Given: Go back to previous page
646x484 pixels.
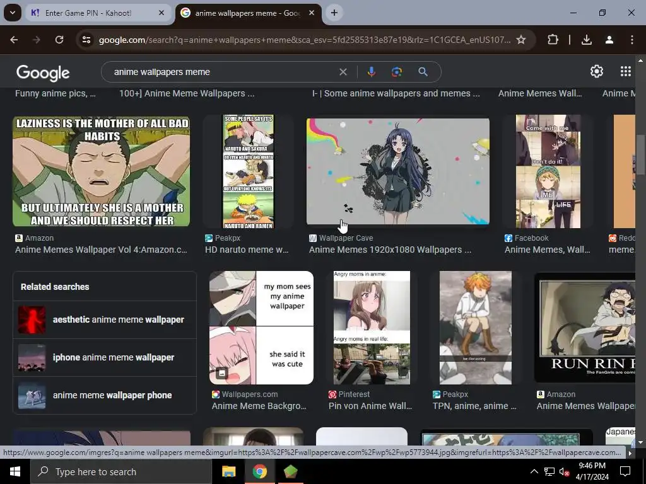Looking at the screenshot, I should (x=14, y=40).
